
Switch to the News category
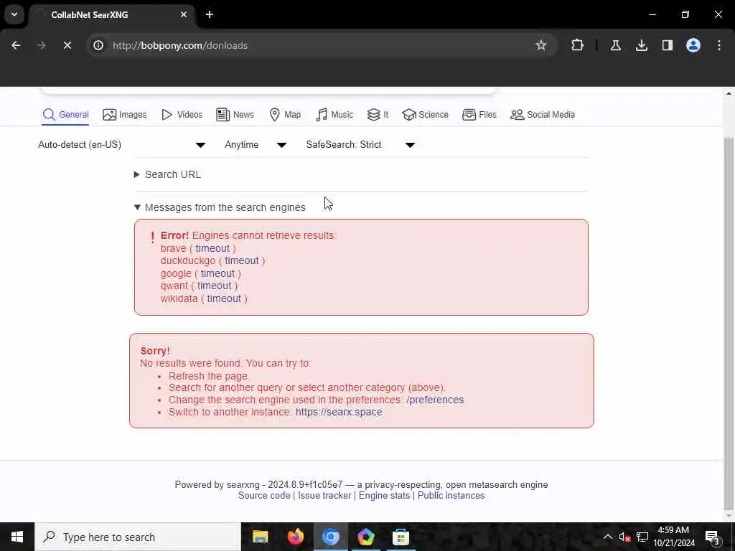click(x=235, y=115)
